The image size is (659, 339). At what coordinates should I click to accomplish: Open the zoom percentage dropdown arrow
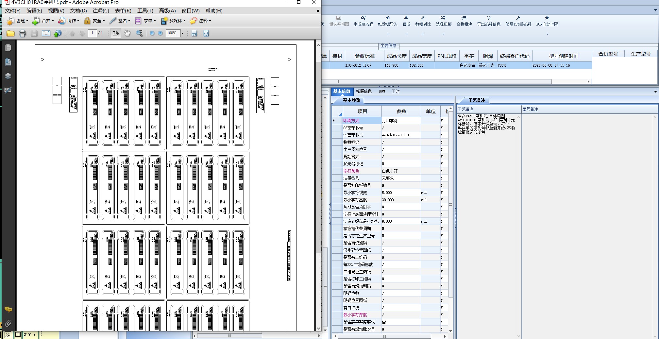point(182,33)
